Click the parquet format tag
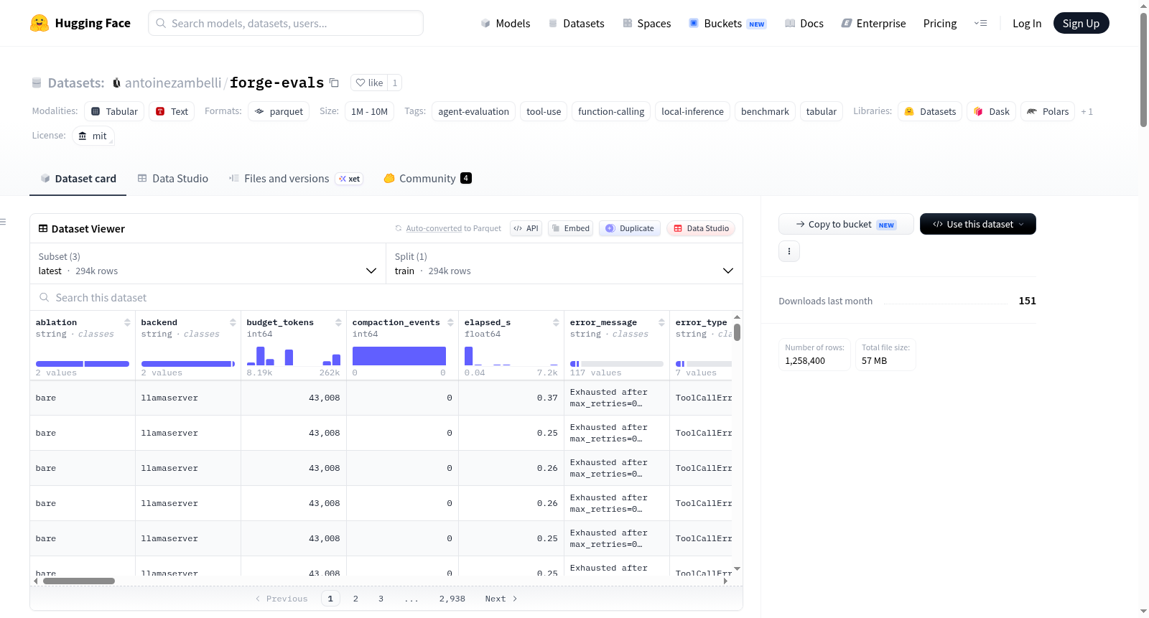This screenshot has width=1149, height=618. tap(279, 111)
